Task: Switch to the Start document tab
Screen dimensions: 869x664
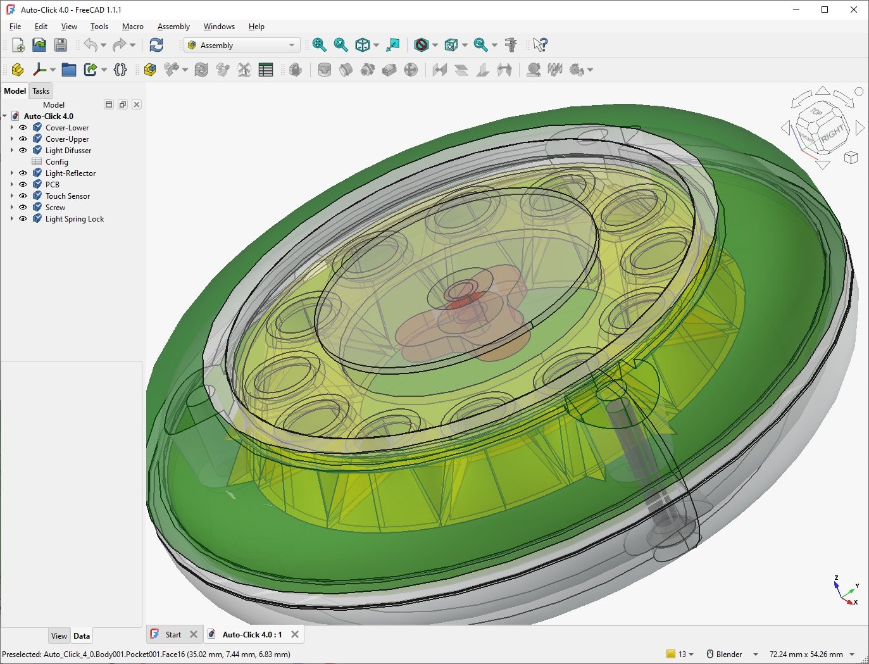Action: tap(173, 635)
